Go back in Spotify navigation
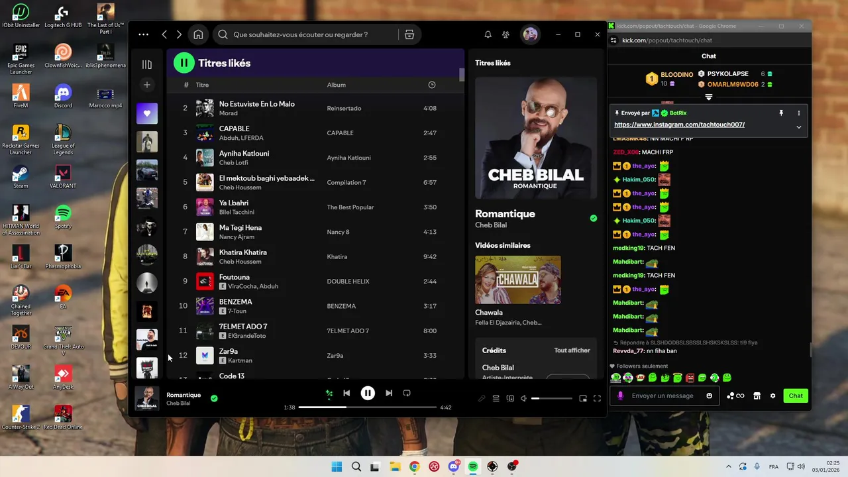 (x=164, y=34)
